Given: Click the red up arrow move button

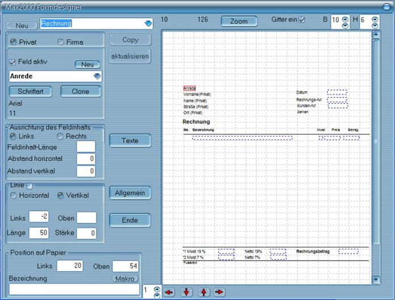Looking at the screenshot, I should click(x=204, y=292).
